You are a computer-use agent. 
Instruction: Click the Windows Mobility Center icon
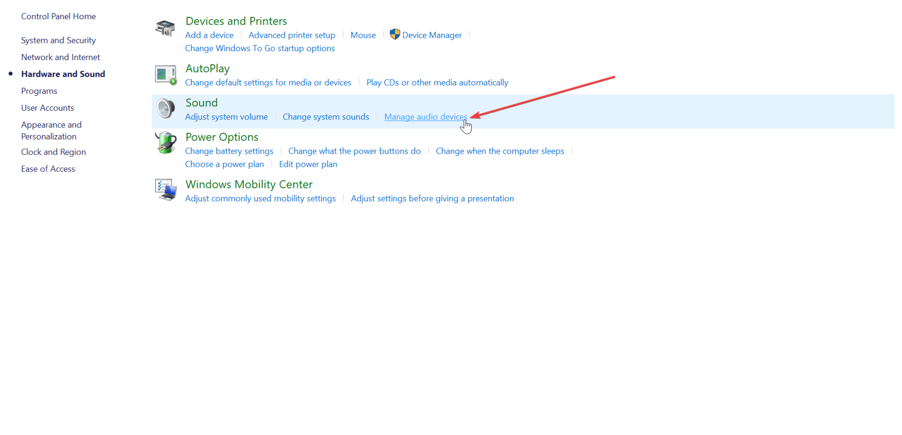(x=166, y=190)
